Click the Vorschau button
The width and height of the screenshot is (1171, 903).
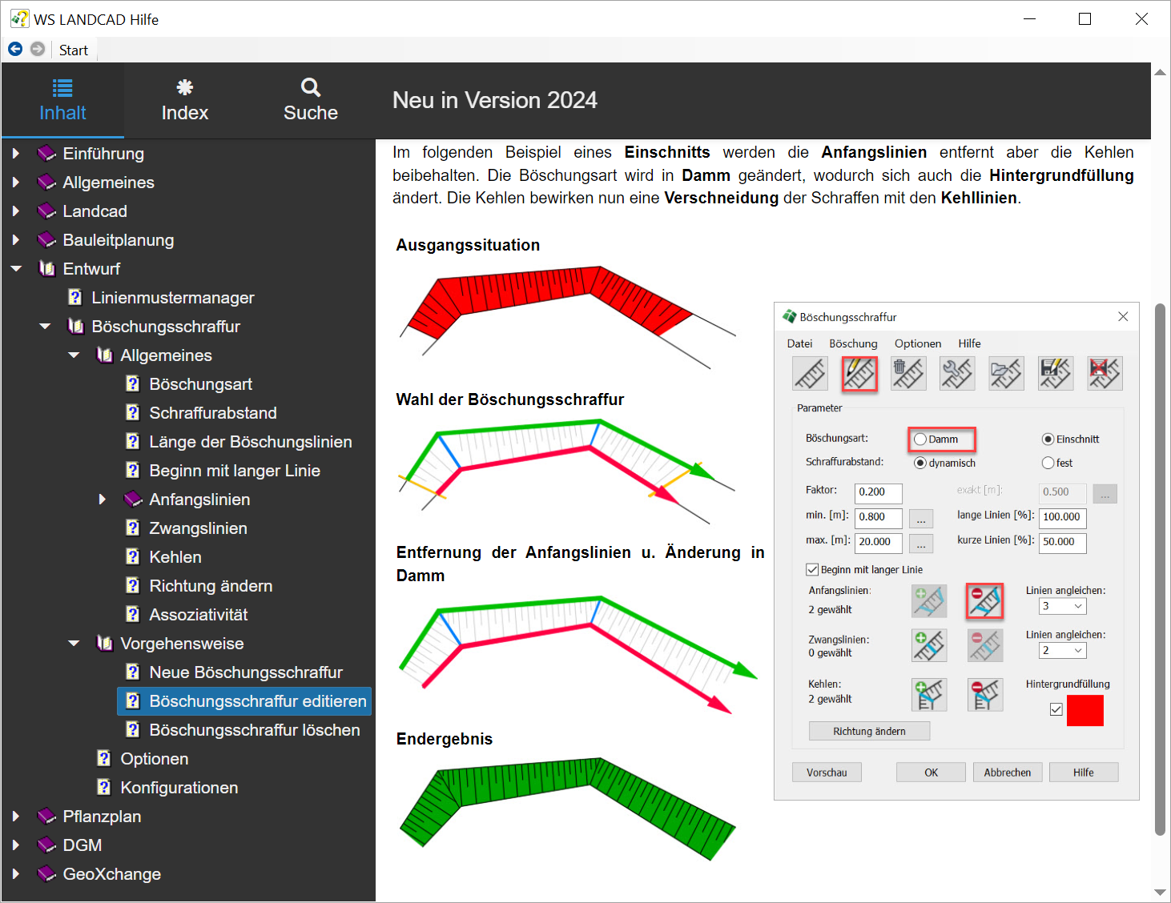pyautogui.click(x=827, y=773)
